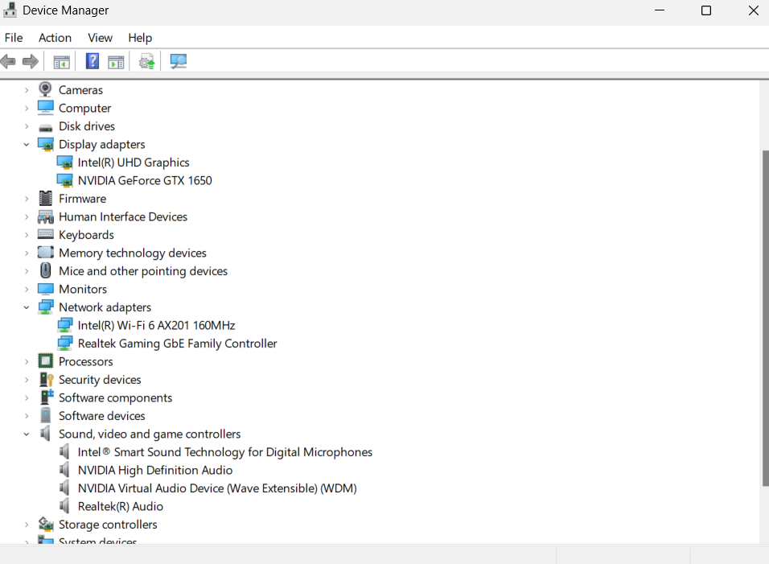The height and width of the screenshot is (564, 769).
Task: Click the Human Interface Devices icon
Action: [46, 216]
